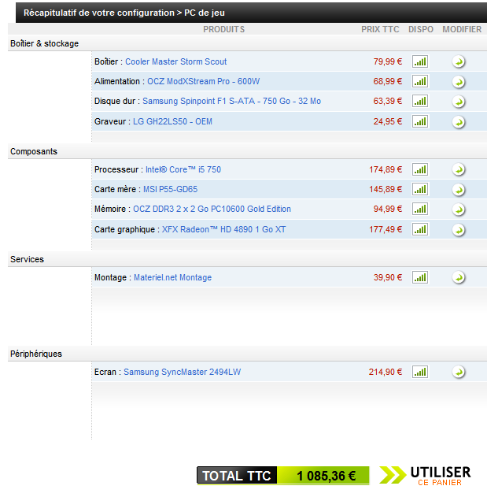Open the LG GH22LS50 - OEM link
This screenshot has height=497, width=487.
click(172, 122)
